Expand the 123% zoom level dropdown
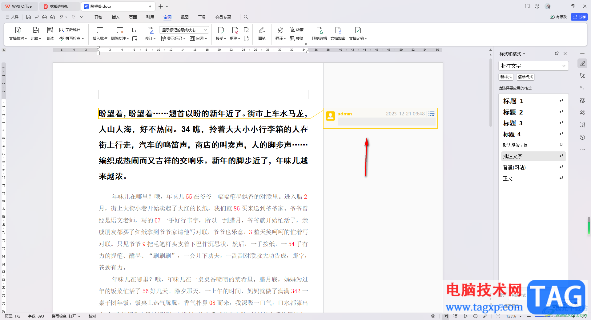The width and height of the screenshot is (591, 320). [521, 316]
